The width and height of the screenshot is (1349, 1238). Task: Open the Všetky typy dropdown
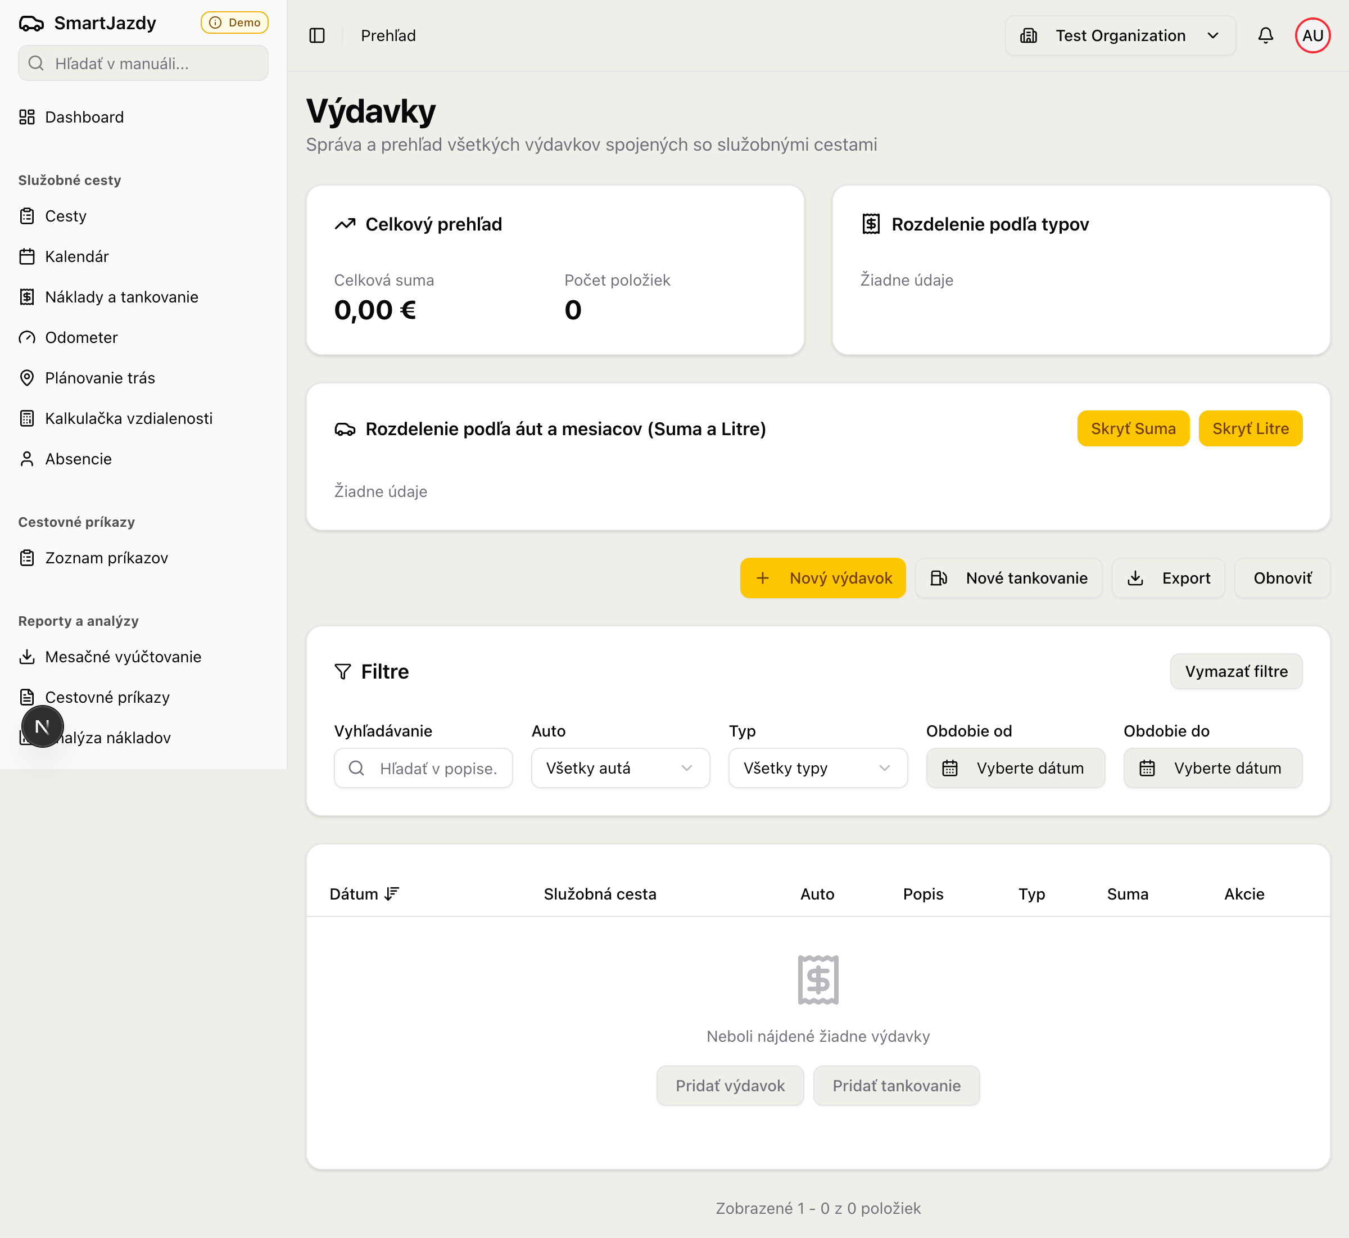[817, 768]
